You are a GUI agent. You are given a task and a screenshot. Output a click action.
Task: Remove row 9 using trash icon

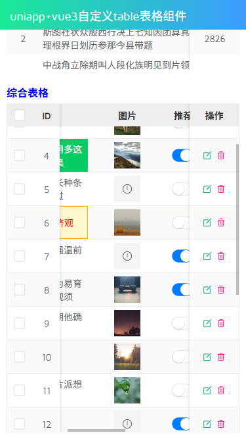click(x=221, y=323)
